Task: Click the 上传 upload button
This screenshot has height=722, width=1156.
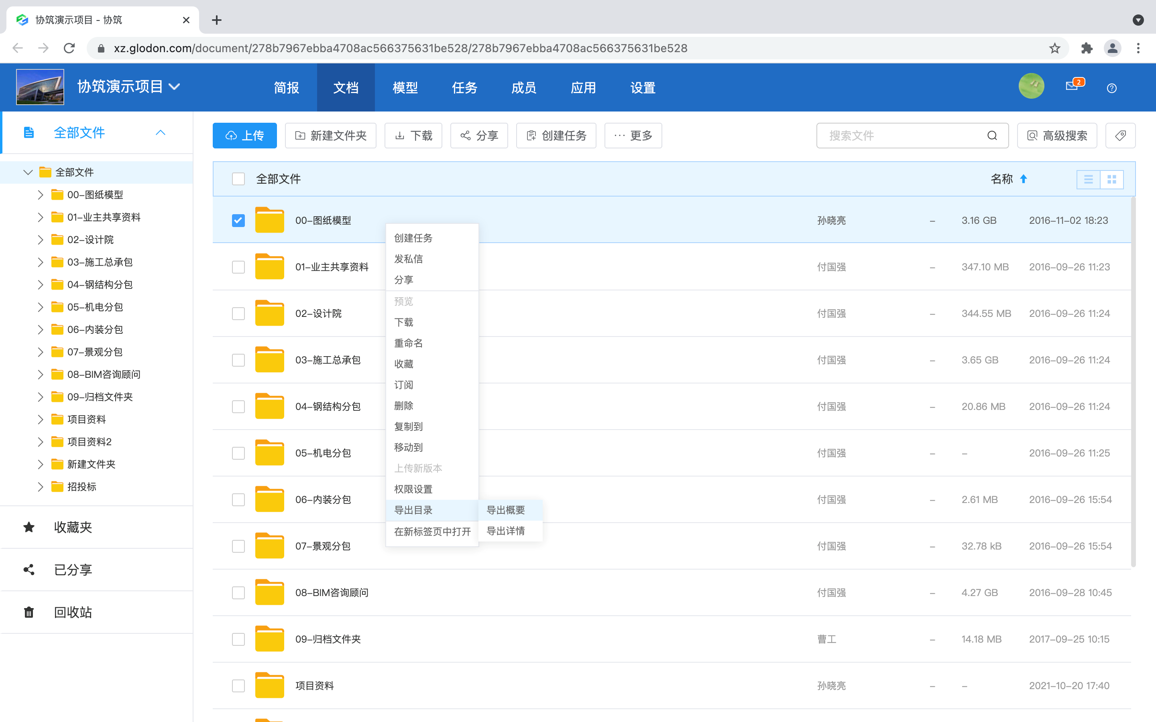Action: pyautogui.click(x=244, y=136)
